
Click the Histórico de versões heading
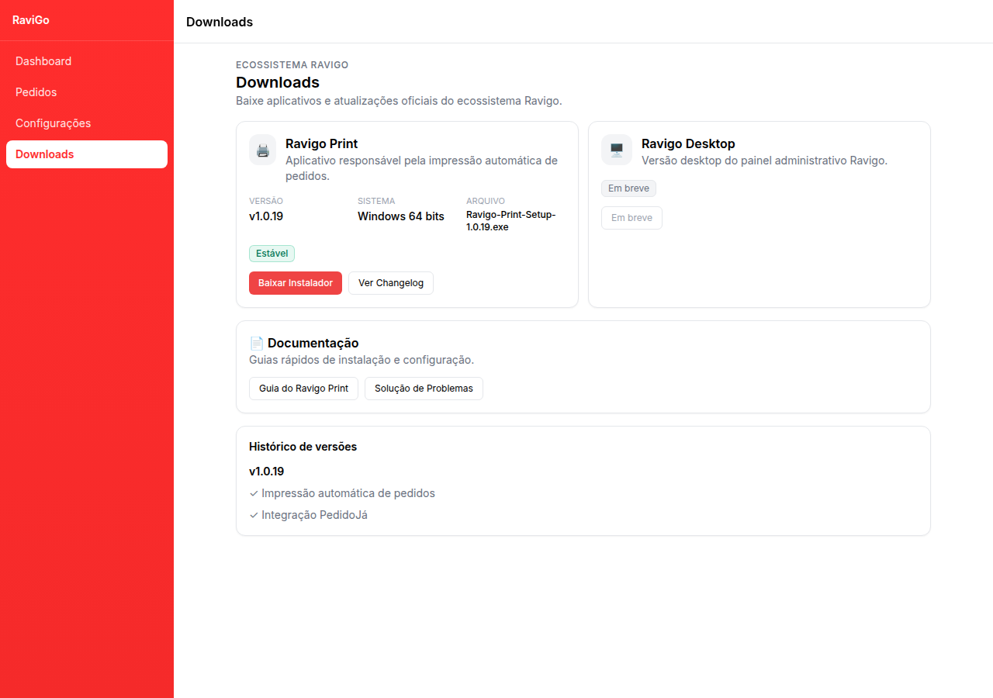pos(303,447)
